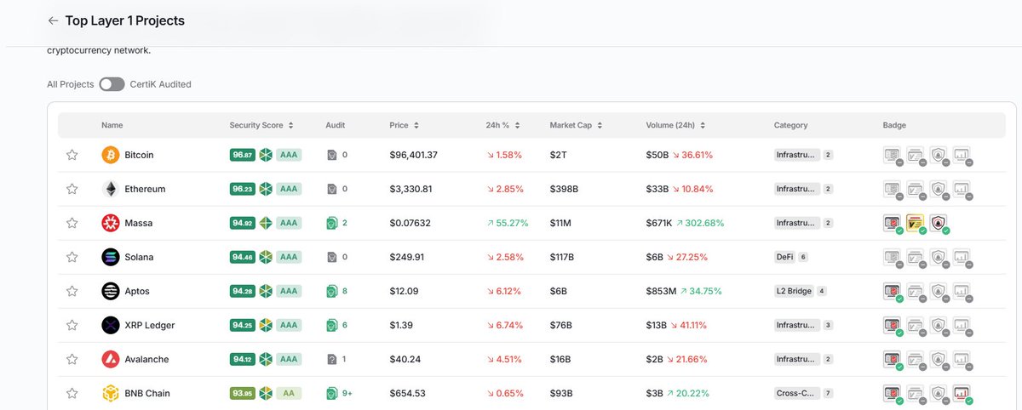Click the Audit column header
This screenshot has height=410, width=1022.
[x=336, y=125]
